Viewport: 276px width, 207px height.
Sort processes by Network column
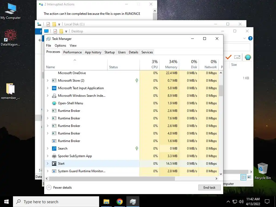[209, 64]
